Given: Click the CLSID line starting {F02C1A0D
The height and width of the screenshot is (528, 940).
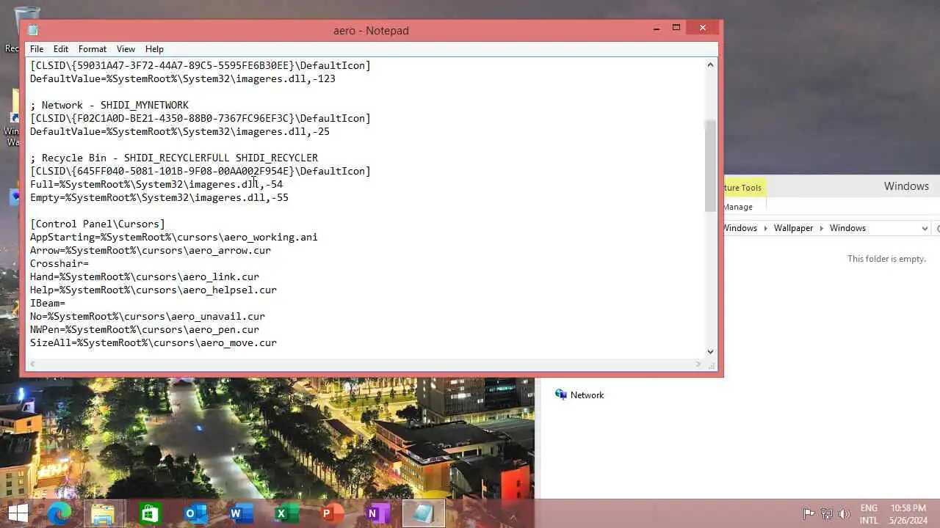Looking at the screenshot, I should click(x=200, y=118).
